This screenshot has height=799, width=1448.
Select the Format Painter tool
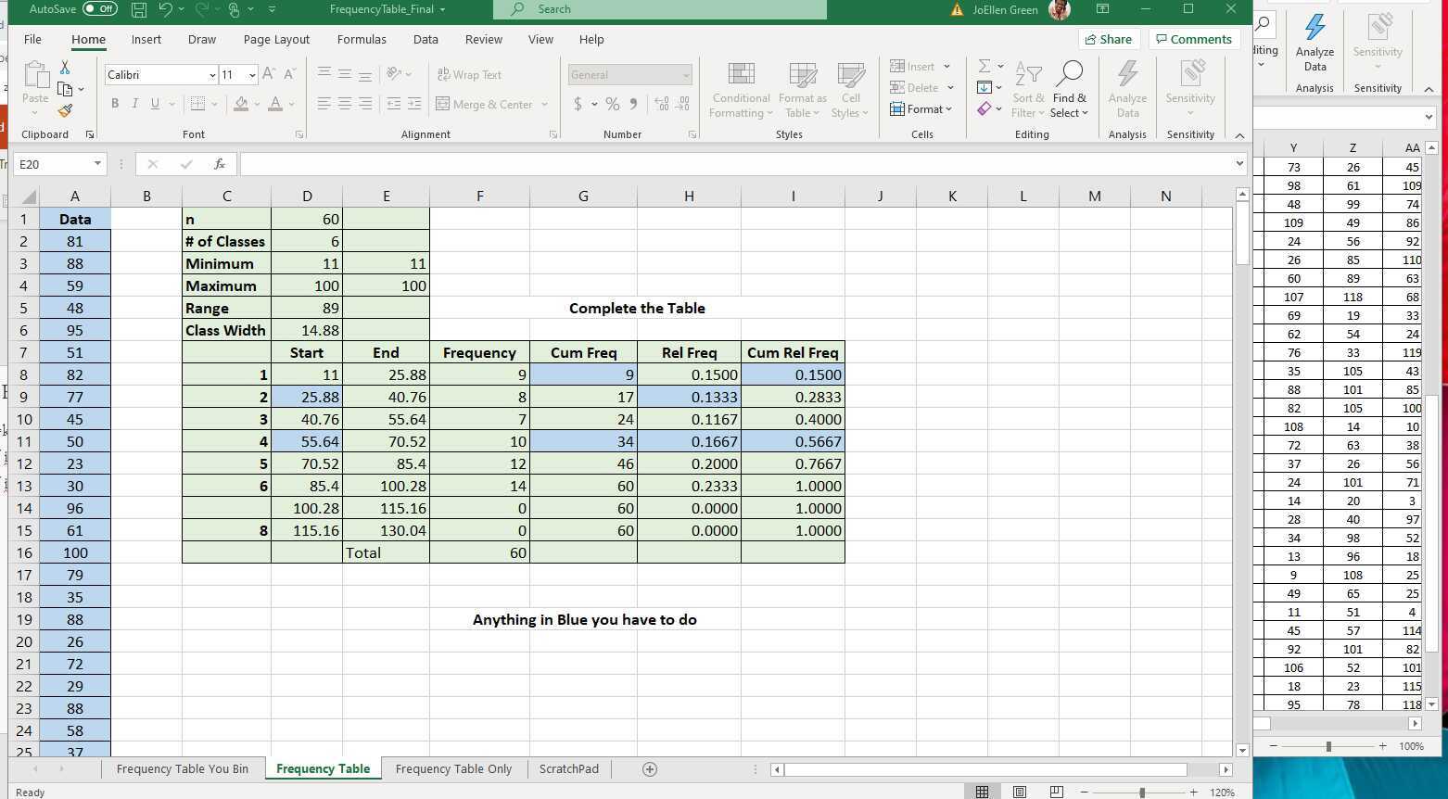click(65, 110)
